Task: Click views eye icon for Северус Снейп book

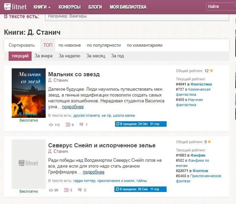Action: (51, 190)
